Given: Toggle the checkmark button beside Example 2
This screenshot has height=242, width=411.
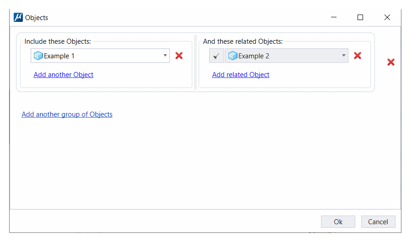Looking at the screenshot, I should point(216,56).
